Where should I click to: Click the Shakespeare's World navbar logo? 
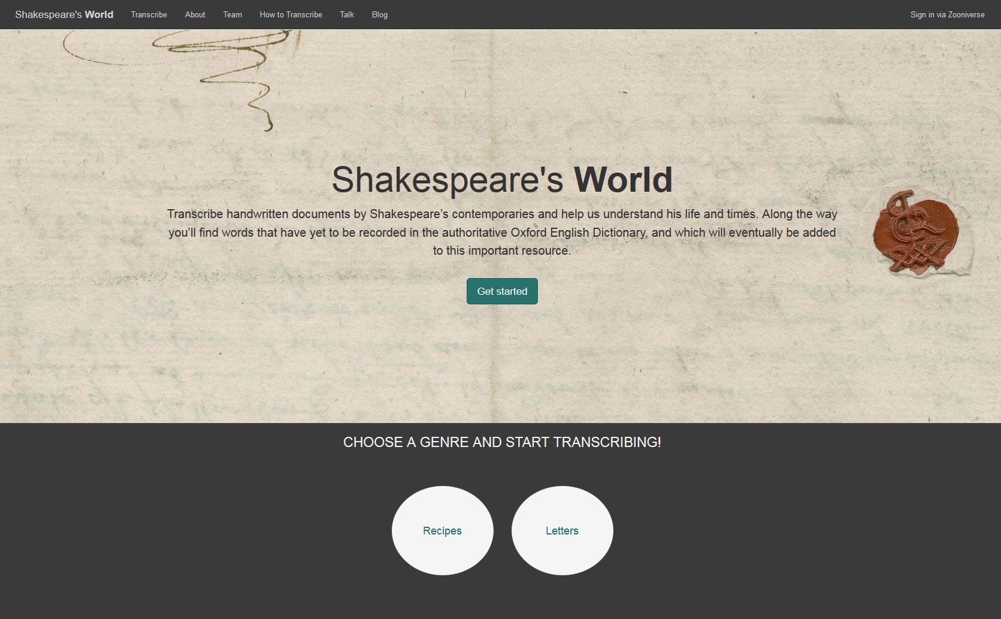tap(64, 14)
